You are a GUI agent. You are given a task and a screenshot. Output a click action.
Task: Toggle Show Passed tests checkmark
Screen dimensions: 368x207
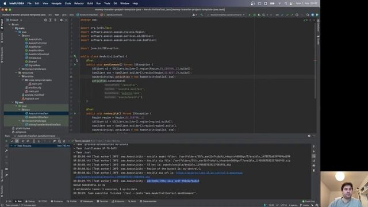(12, 141)
